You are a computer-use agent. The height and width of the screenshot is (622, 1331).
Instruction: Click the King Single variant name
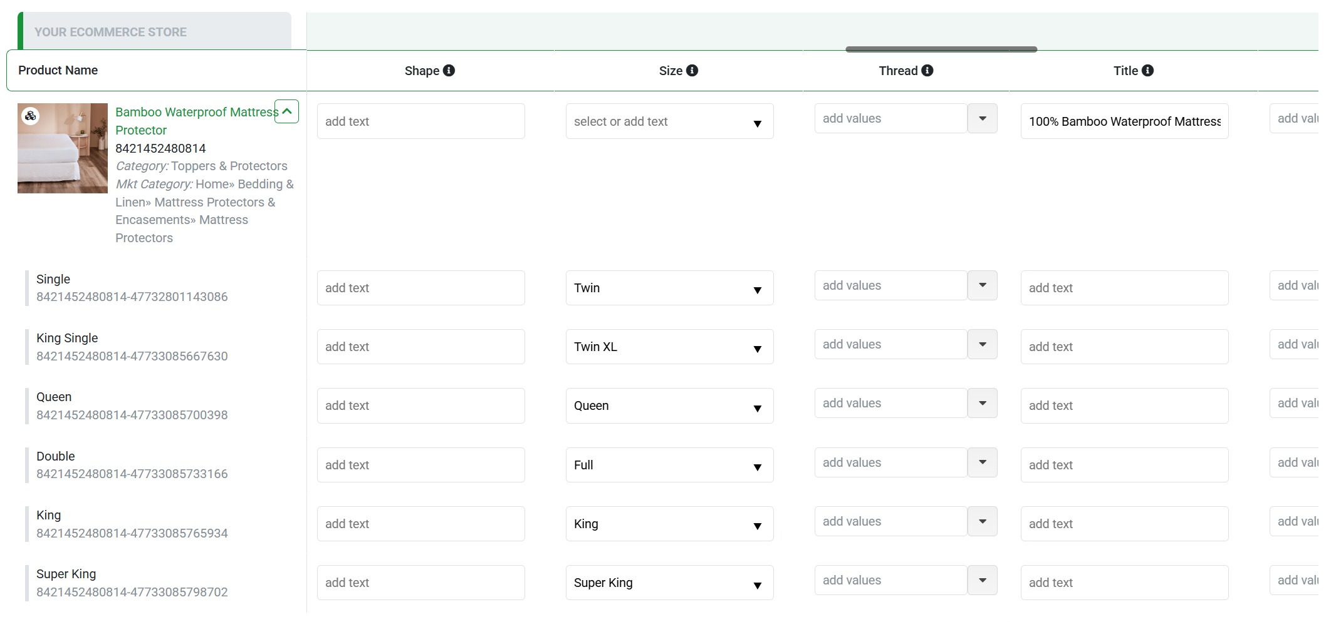[67, 338]
